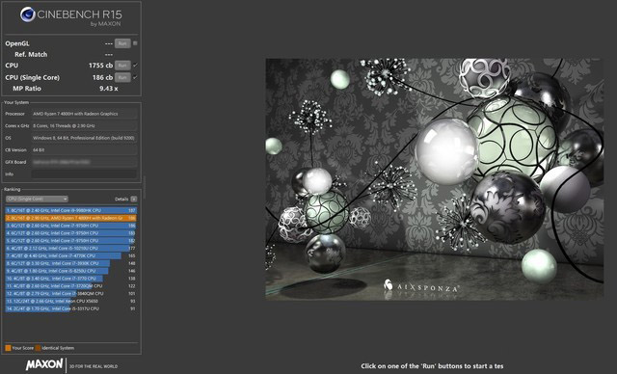
Task: Toggle the CPU (Single Core) checkmark
Action: [x=135, y=77]
